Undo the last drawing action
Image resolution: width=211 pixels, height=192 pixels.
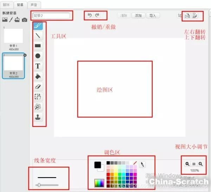click(x=90, y=15)
